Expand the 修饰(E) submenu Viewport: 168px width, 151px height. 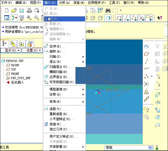64,102
